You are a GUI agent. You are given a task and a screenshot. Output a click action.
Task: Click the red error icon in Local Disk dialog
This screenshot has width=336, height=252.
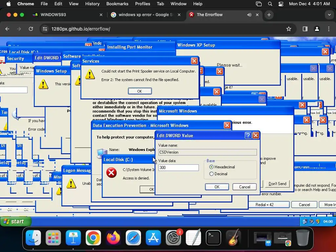point(112,173)
